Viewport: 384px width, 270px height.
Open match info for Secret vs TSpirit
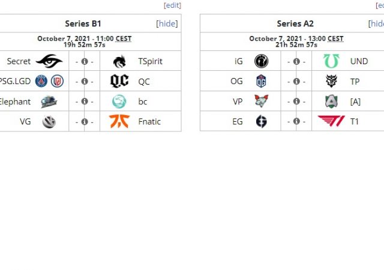coord(84,61)
